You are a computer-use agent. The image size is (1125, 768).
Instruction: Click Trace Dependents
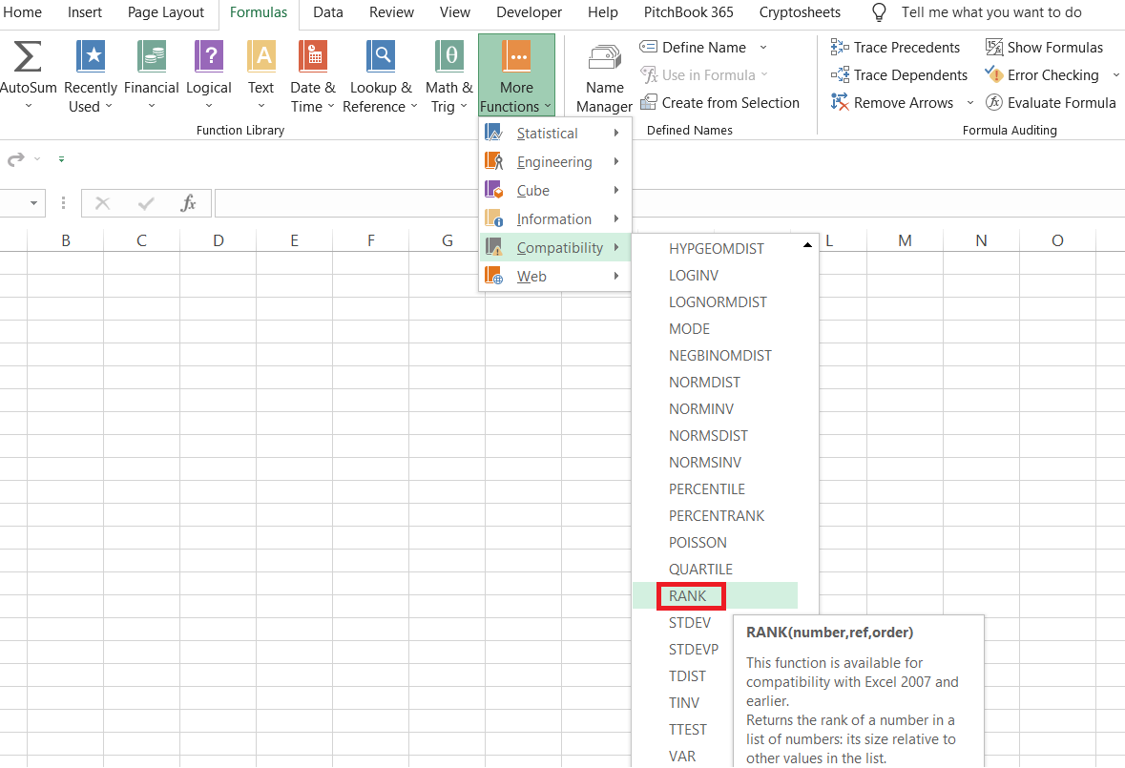(897, 74)
